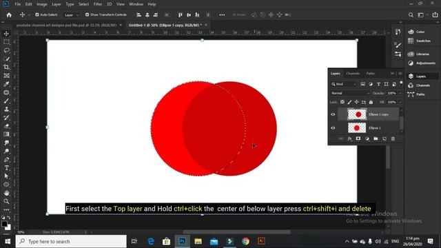This screenshot has width=441, height=248.
Task: Click the foreground color swatch
Action: (x=4, y=224)
